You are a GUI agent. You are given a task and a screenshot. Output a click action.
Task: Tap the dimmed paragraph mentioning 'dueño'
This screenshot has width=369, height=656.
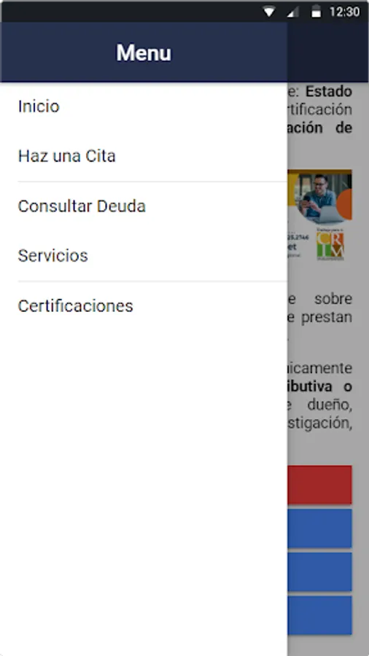tap(319, 396)
